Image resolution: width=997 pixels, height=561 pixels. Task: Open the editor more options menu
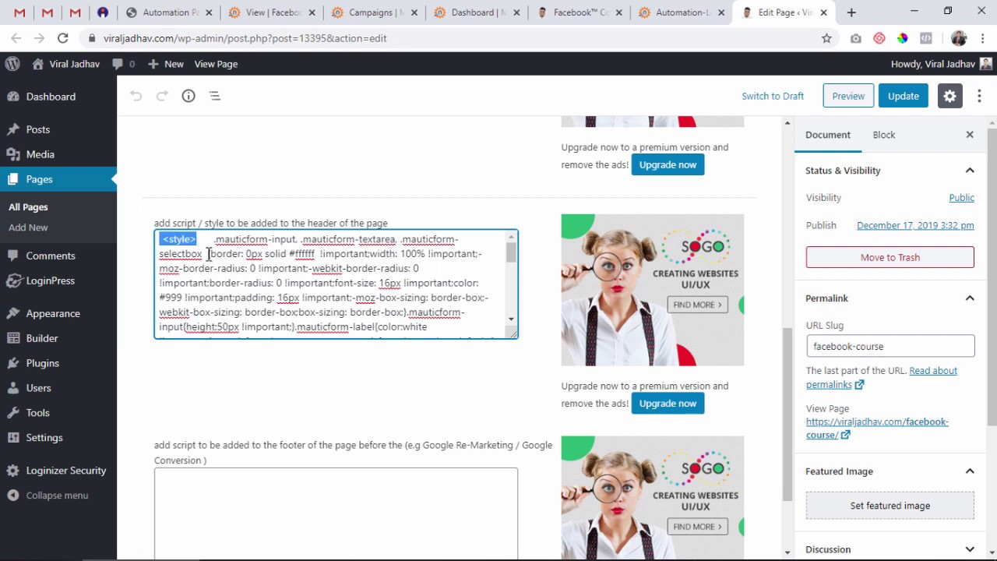[978, 96]
